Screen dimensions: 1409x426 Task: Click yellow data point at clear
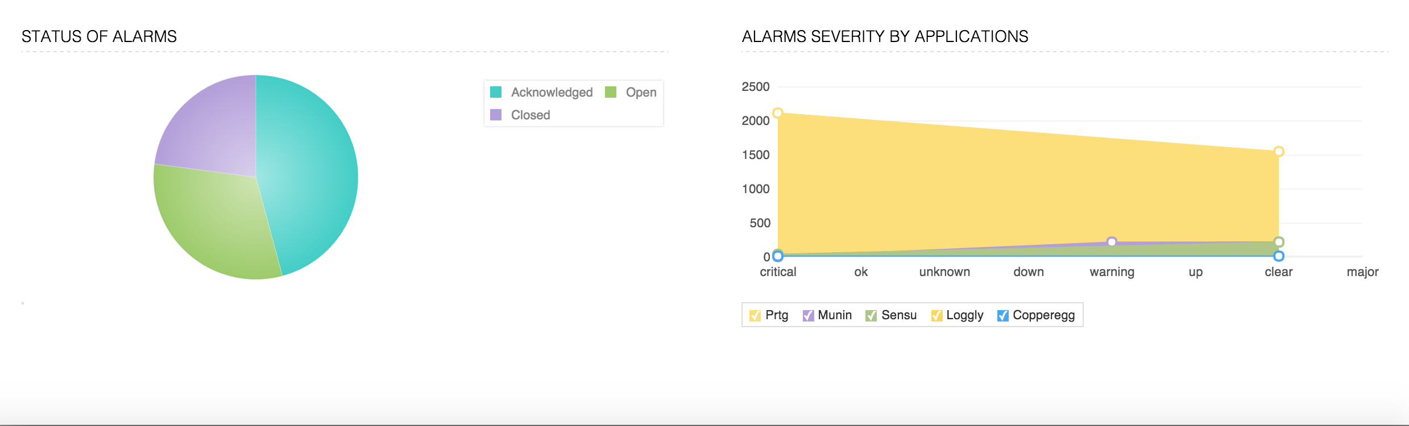(1279, 151)
